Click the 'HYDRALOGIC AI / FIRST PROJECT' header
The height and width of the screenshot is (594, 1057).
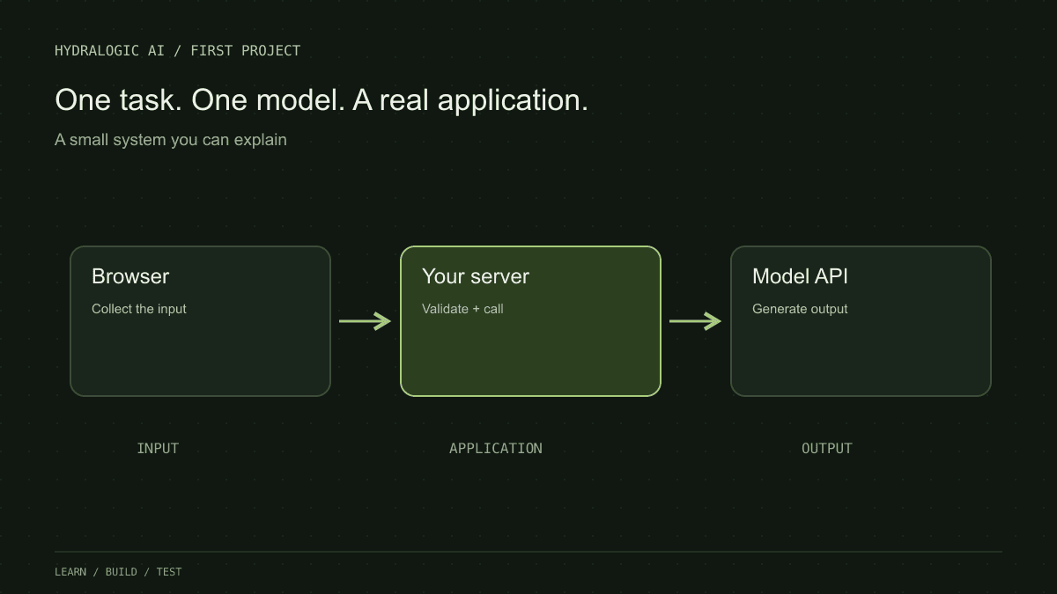coord(177,51)
